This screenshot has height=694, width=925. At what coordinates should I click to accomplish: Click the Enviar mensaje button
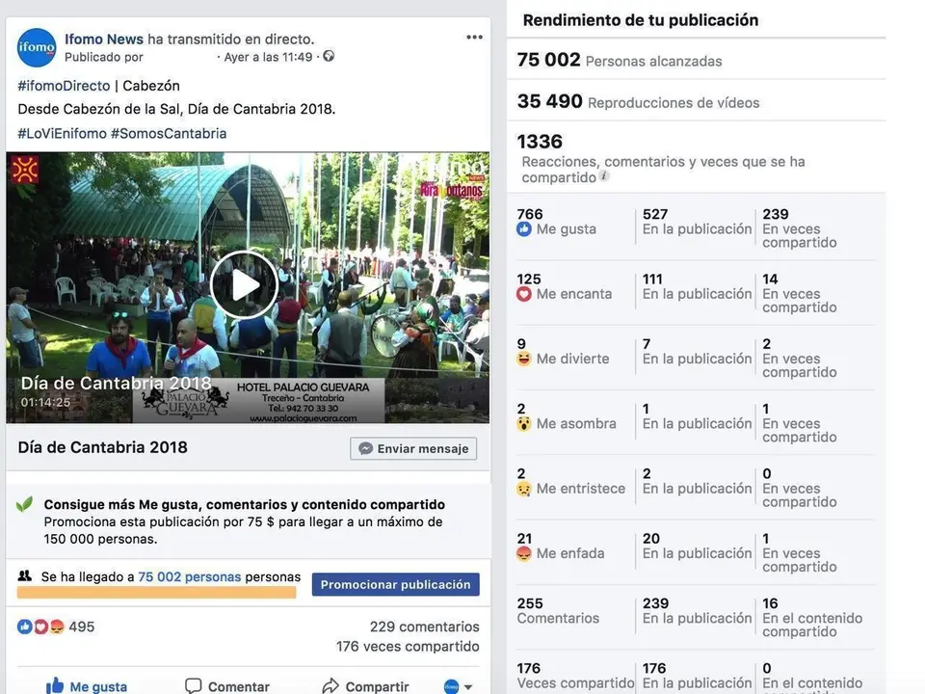click(413, 448)
